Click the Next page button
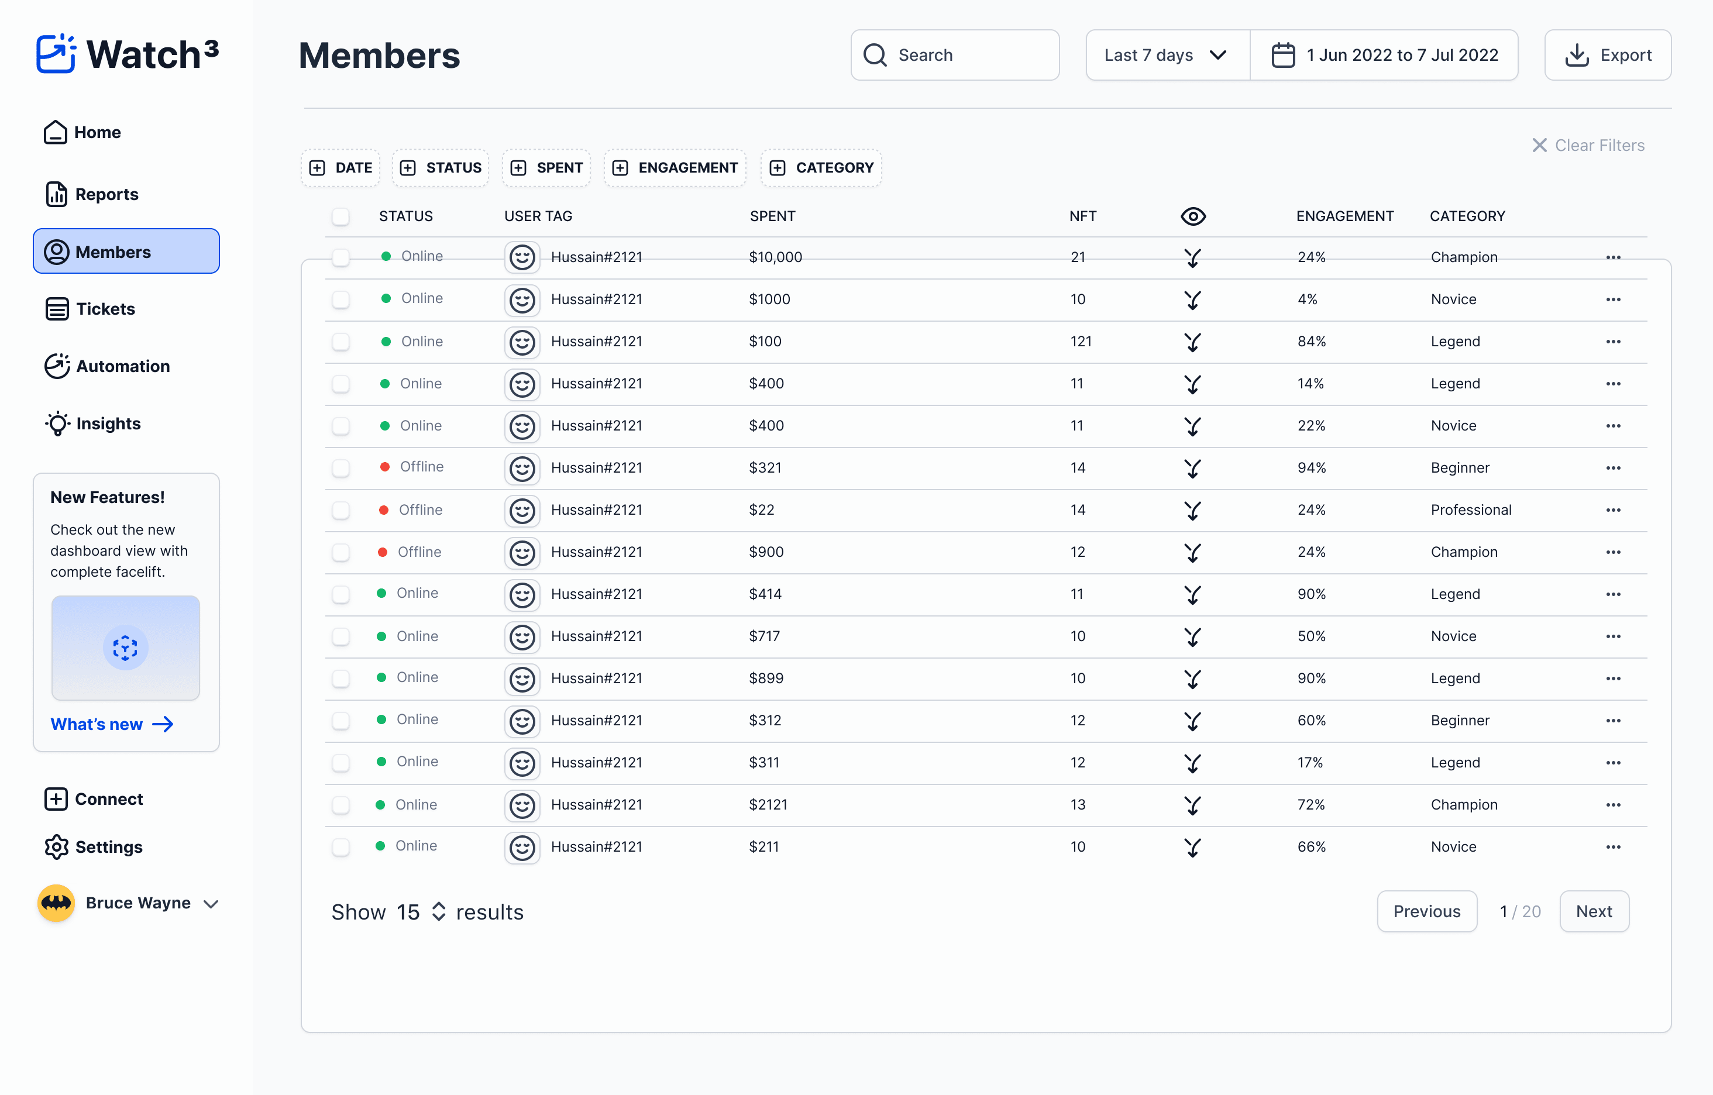The width and height of the screenshot is (1713, 1095). 1594,911
